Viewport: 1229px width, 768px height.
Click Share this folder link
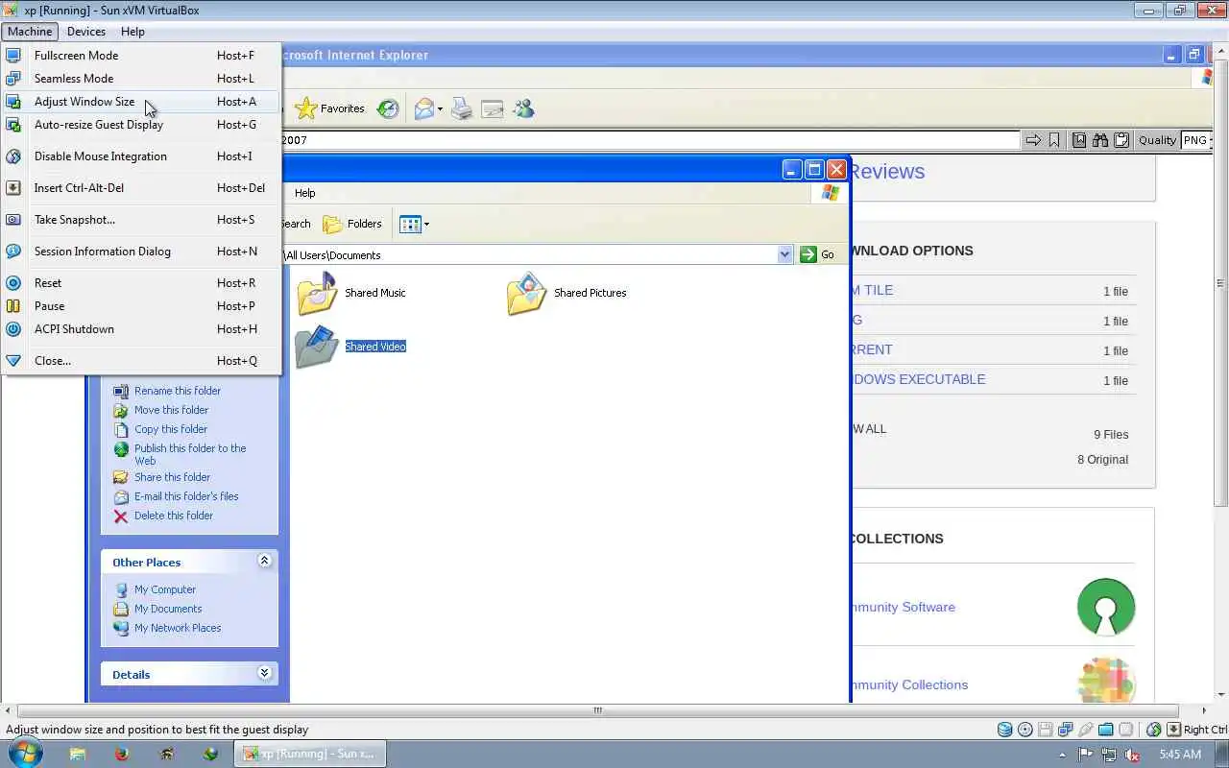172,477
